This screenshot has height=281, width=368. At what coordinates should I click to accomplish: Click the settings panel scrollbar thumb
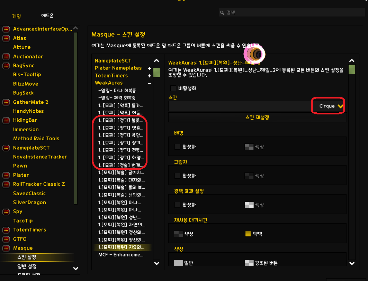[352, 69]
